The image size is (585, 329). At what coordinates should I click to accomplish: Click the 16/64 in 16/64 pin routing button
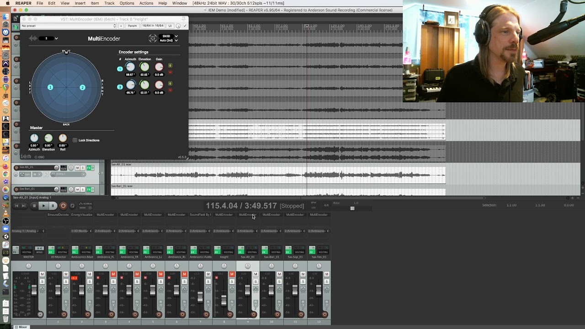[153, 26]
